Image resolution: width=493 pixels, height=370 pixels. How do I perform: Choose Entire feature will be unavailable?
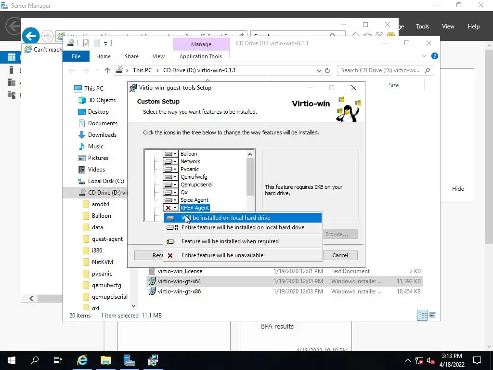click(243, 255)
